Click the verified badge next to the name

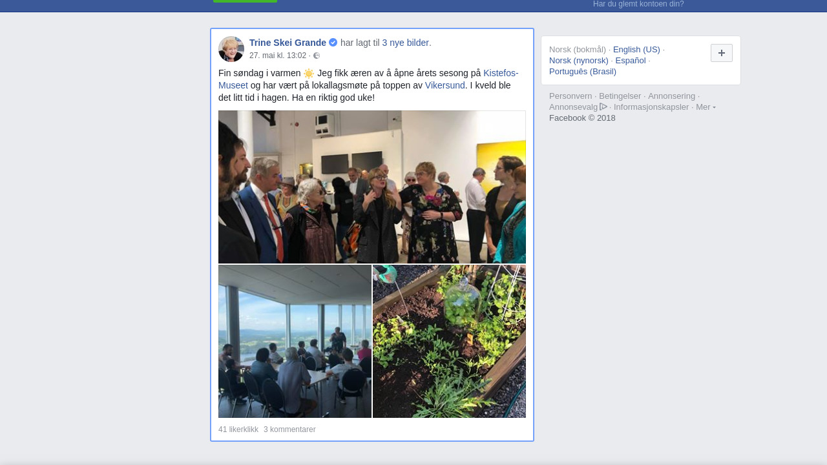333,43
